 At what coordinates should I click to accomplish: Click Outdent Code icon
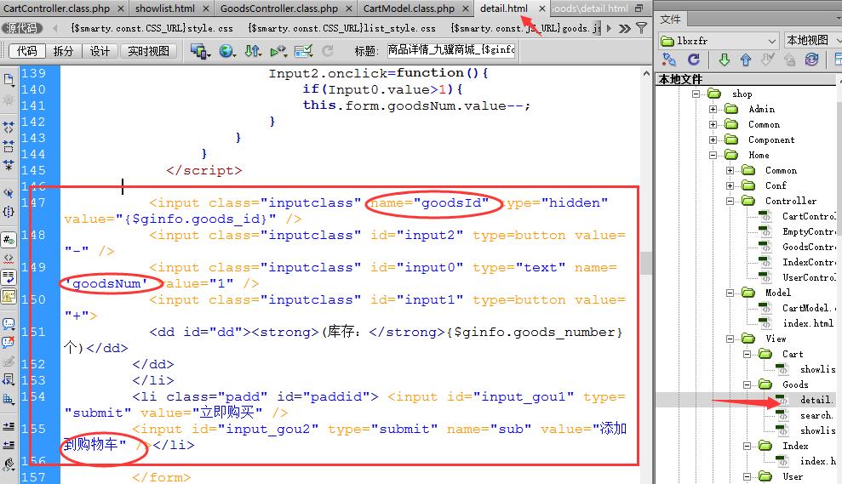9,445
